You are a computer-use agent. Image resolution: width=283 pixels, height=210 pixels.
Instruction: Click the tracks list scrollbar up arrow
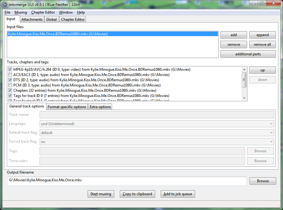pyautogui.click(x=244, y=69)
